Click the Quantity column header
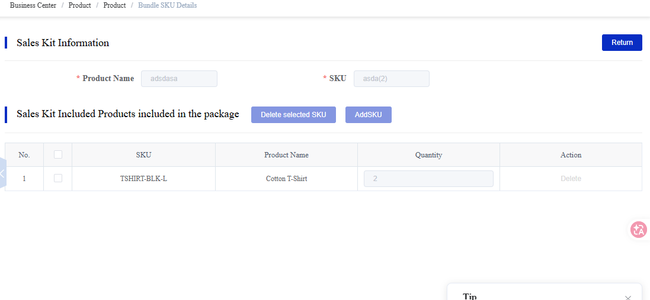The width and height of the screenshot is (650, 300). click(x=428, y=155)
